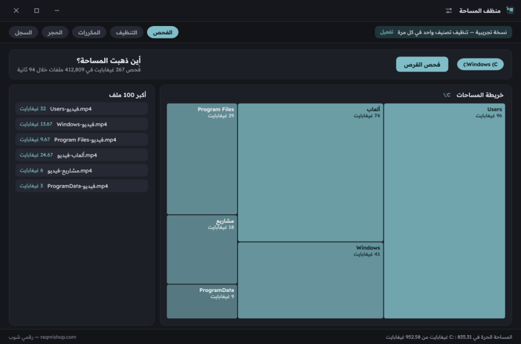Show the السجل tab
The image size is (521, 344).
(x=23, y=32)
